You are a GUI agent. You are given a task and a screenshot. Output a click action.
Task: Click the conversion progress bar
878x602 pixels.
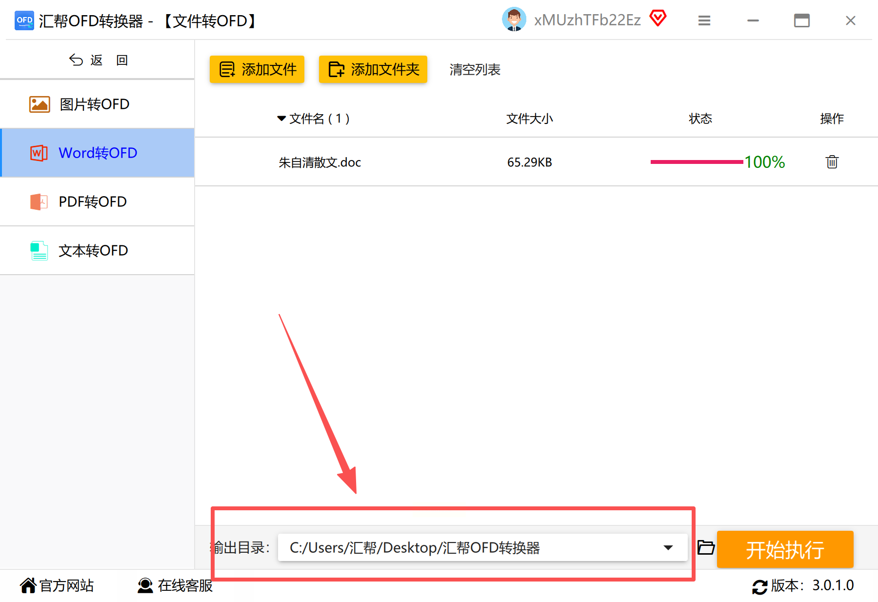(x=697, y=162)
